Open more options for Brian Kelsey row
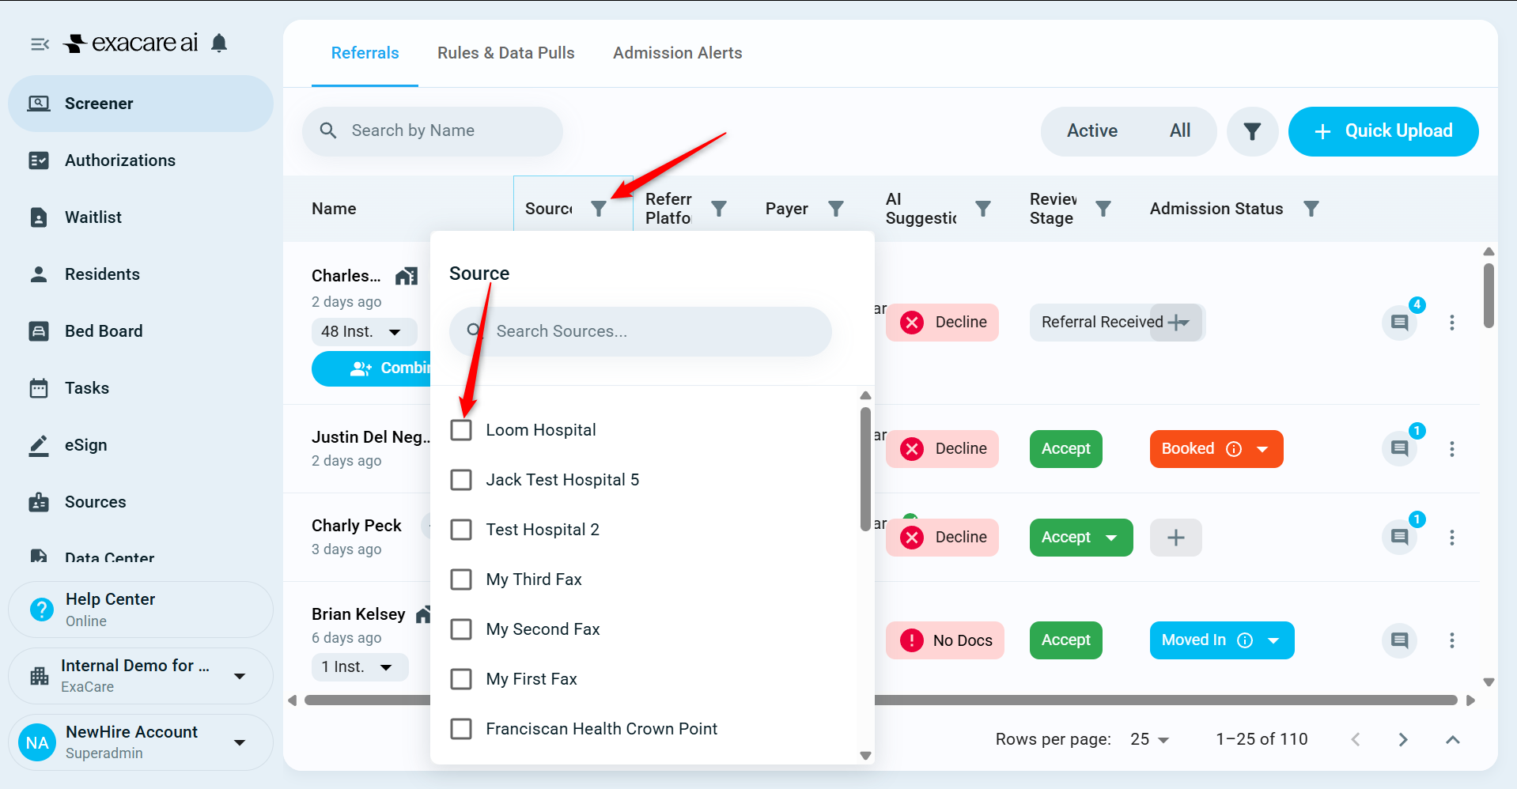1517x789 pixels. [1451, 640]
